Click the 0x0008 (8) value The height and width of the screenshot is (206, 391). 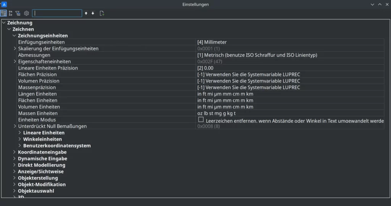pos(208,126)
